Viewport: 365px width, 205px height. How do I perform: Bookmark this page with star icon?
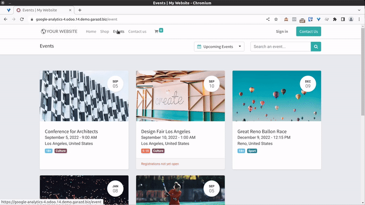click(276, 19)
